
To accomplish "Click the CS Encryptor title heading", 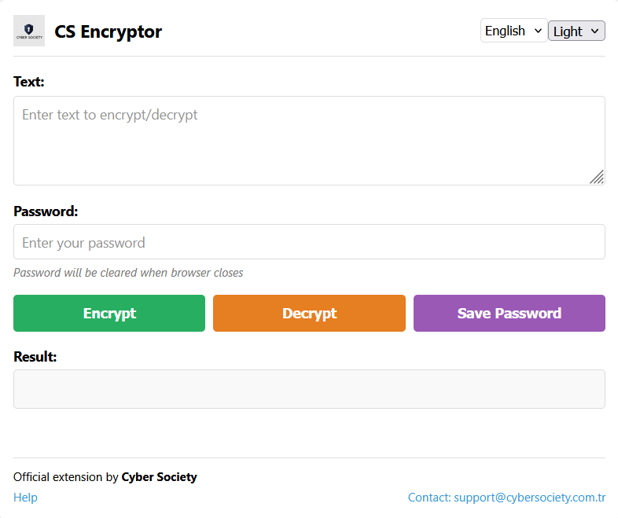I will click(108, 31).
